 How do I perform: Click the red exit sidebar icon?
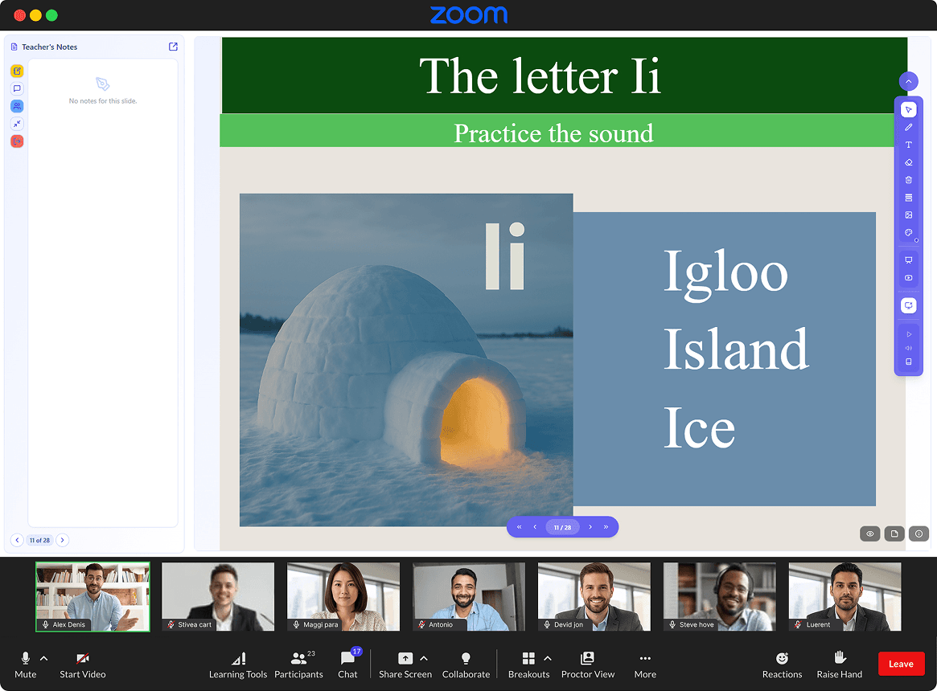click(x=17, y=141)
